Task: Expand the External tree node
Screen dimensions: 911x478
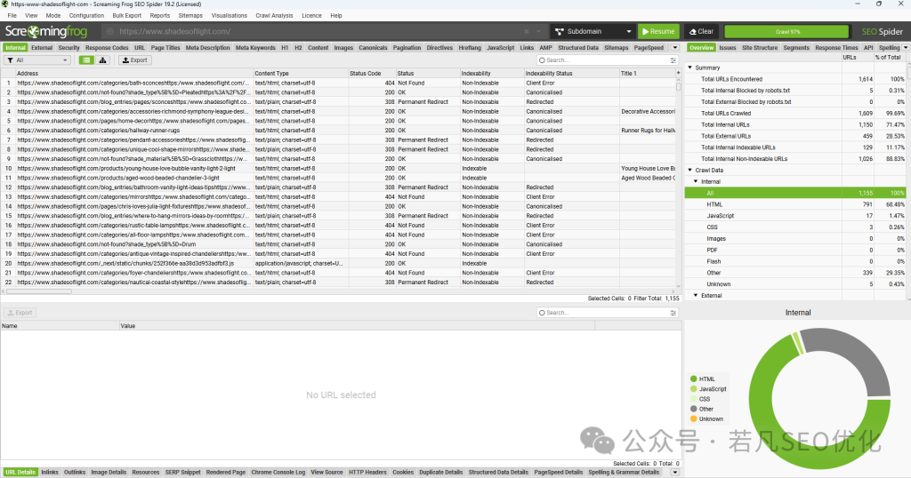Action: 696,295
